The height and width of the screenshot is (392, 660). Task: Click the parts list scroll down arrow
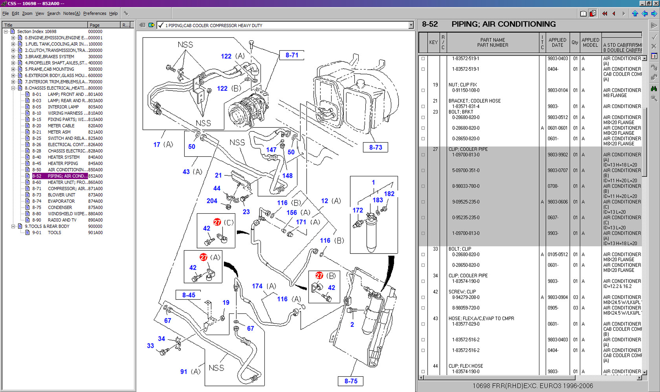click(x=644, y=372)
